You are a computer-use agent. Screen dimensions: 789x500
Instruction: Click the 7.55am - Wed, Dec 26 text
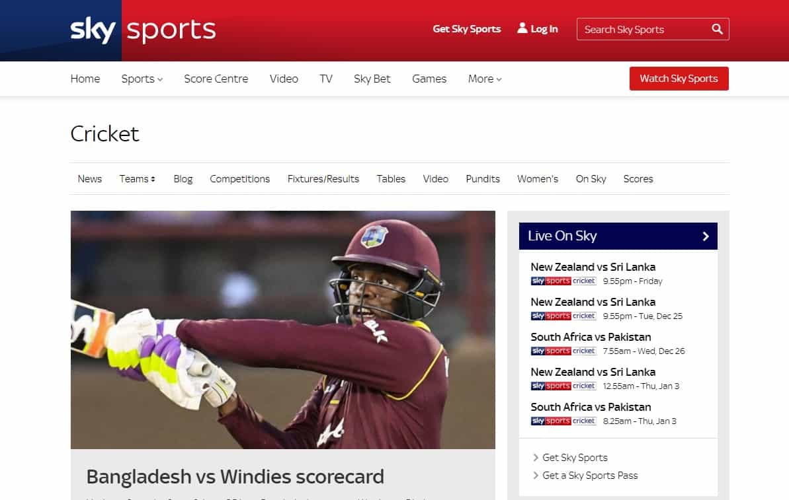[644, 351]
